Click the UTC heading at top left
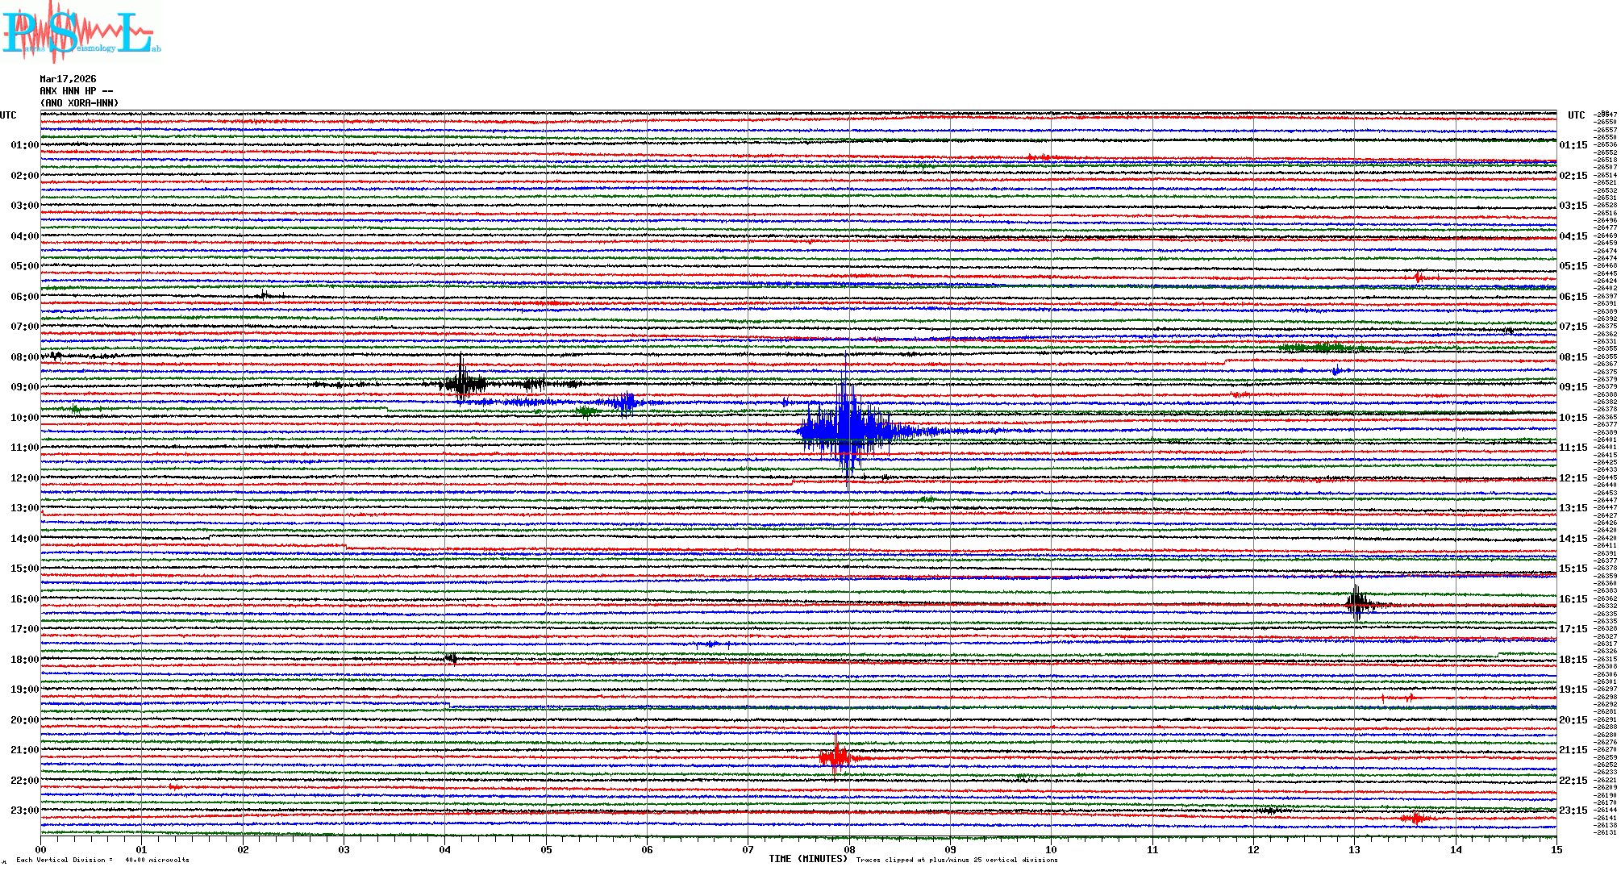Image resolution: width=1621 pixels, height=871 pixels. [x=8, y=115]
